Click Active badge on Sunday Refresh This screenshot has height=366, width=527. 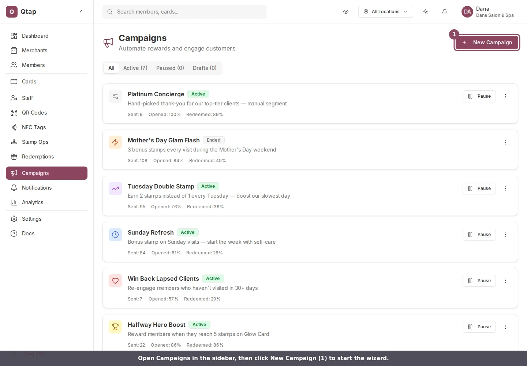[x=188, y=232]
